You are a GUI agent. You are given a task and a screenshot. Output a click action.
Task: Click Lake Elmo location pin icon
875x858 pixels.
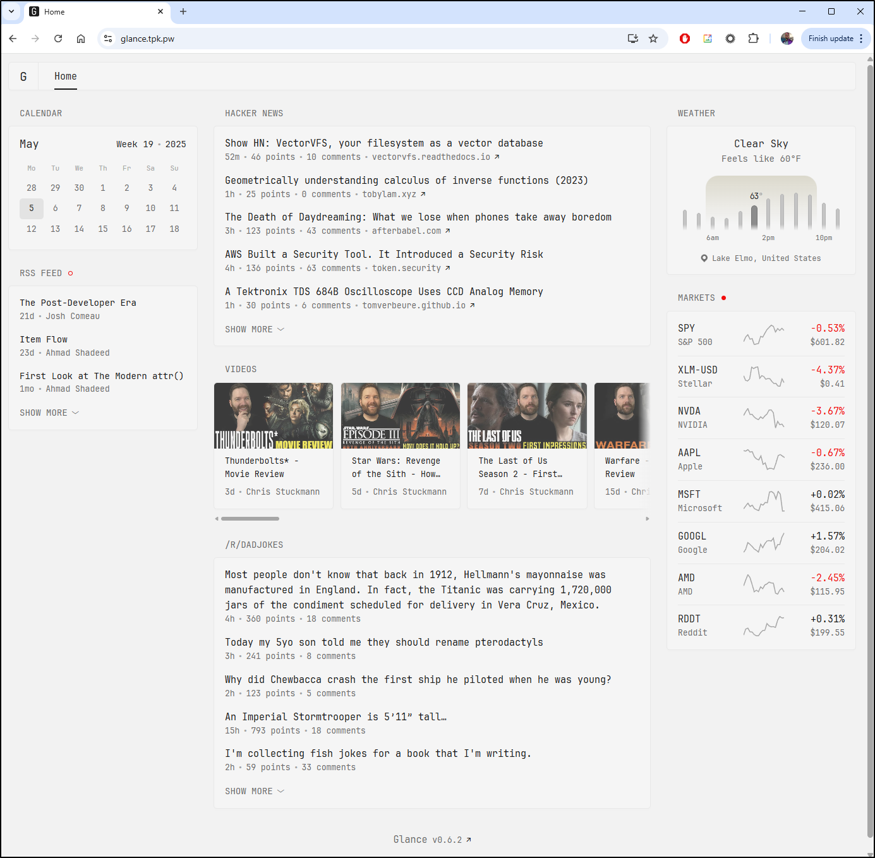point(704,258)
